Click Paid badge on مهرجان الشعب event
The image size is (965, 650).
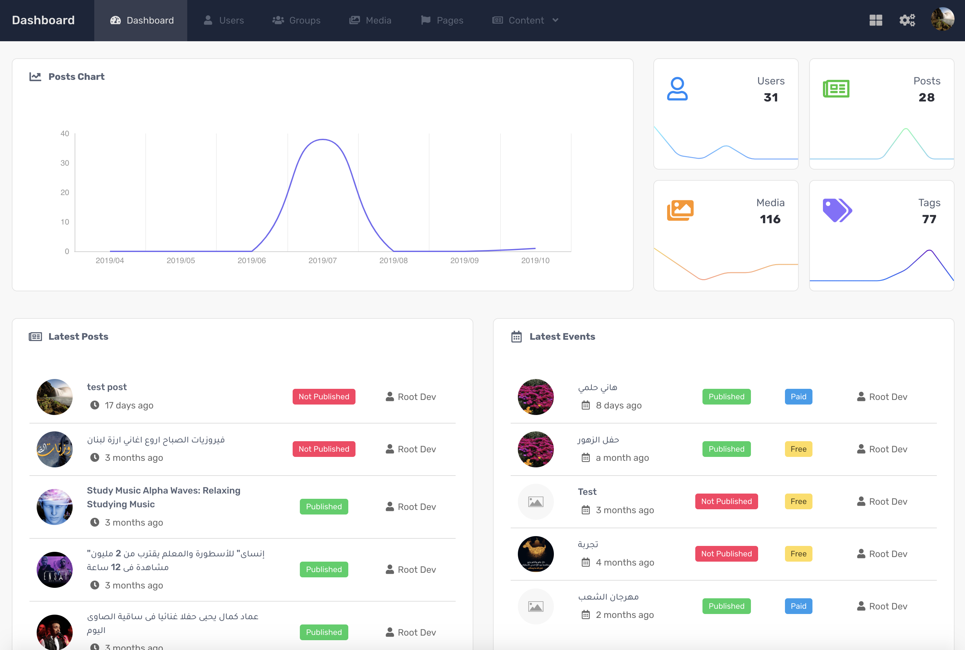(x=798, y=606)
